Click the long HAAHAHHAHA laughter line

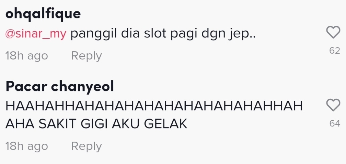154,106
